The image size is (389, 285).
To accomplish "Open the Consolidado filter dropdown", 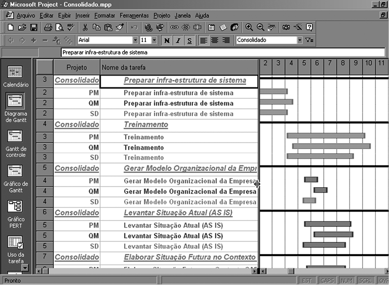I will 300,40.
